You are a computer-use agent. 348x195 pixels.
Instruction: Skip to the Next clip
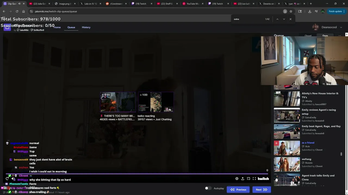tap(261, 190)
